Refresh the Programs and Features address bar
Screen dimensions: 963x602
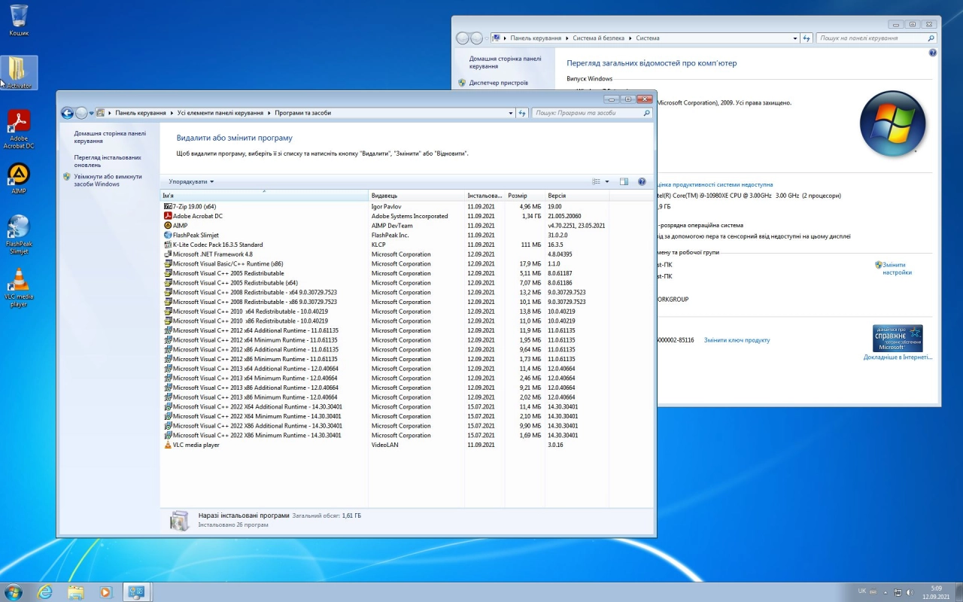pyautogui.click(x=522, y=113)
